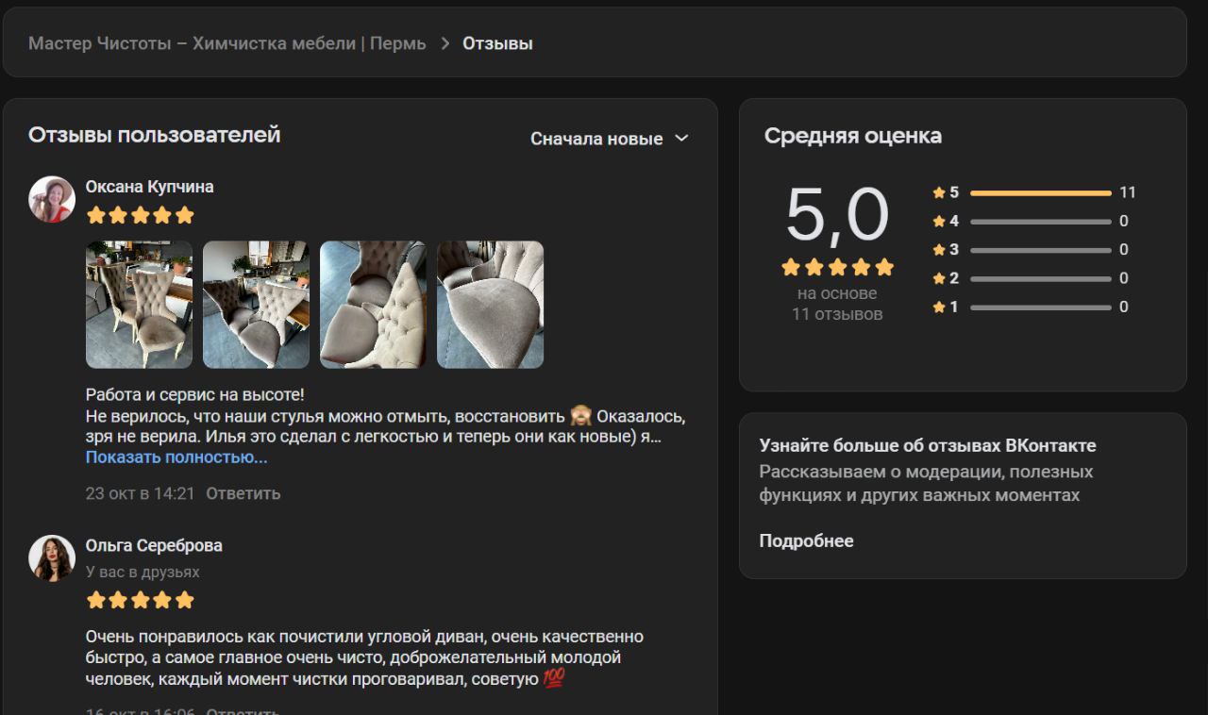Select the Отзывы breadcrumb item
Viewport: 1208px width, 715px height.
coord(497,43)
